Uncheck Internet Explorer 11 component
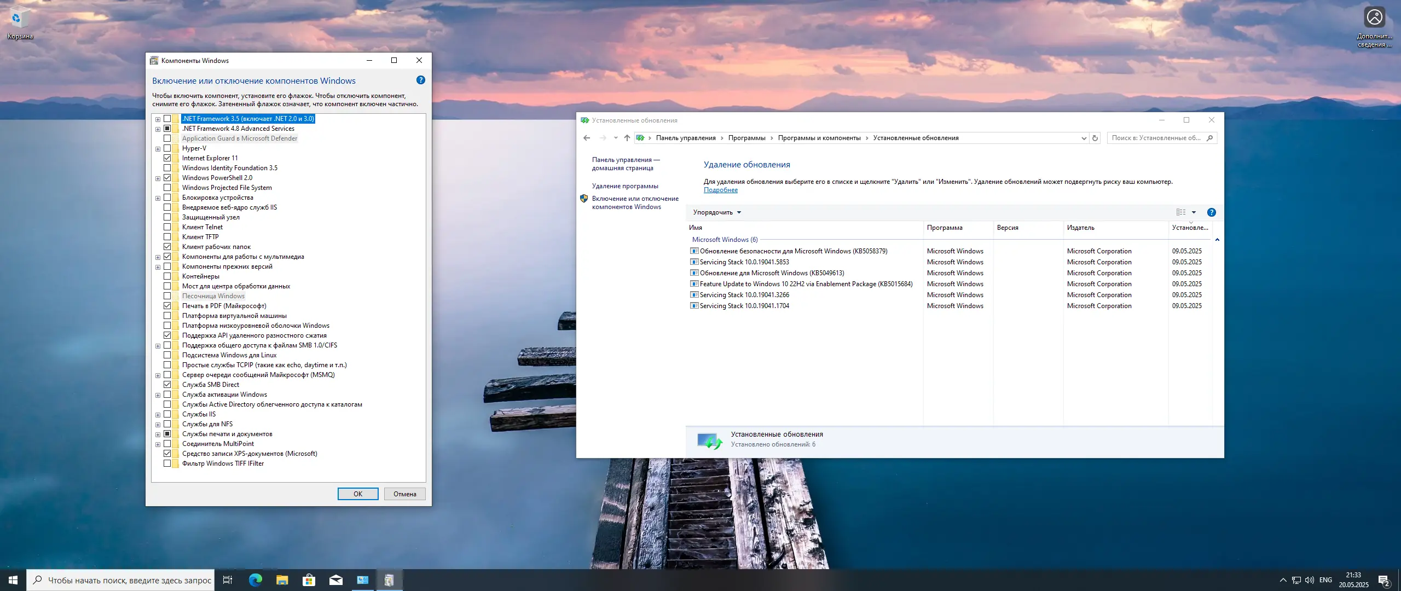The width and height of the screenshot is (1401, 591). (167, 158)
